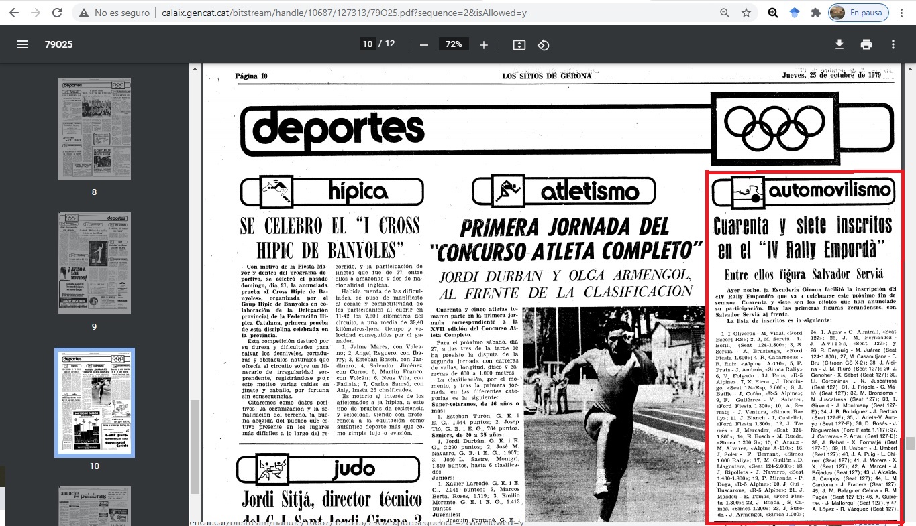The image size is (916, 526).
Task: Download the PDF file
Action: (839, 44)
